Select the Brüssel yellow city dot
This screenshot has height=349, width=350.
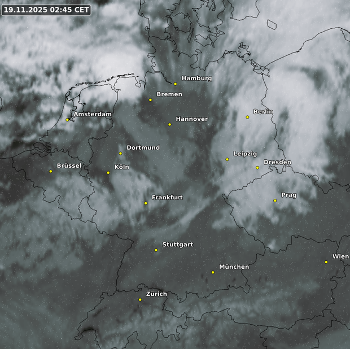click(51, 172)
